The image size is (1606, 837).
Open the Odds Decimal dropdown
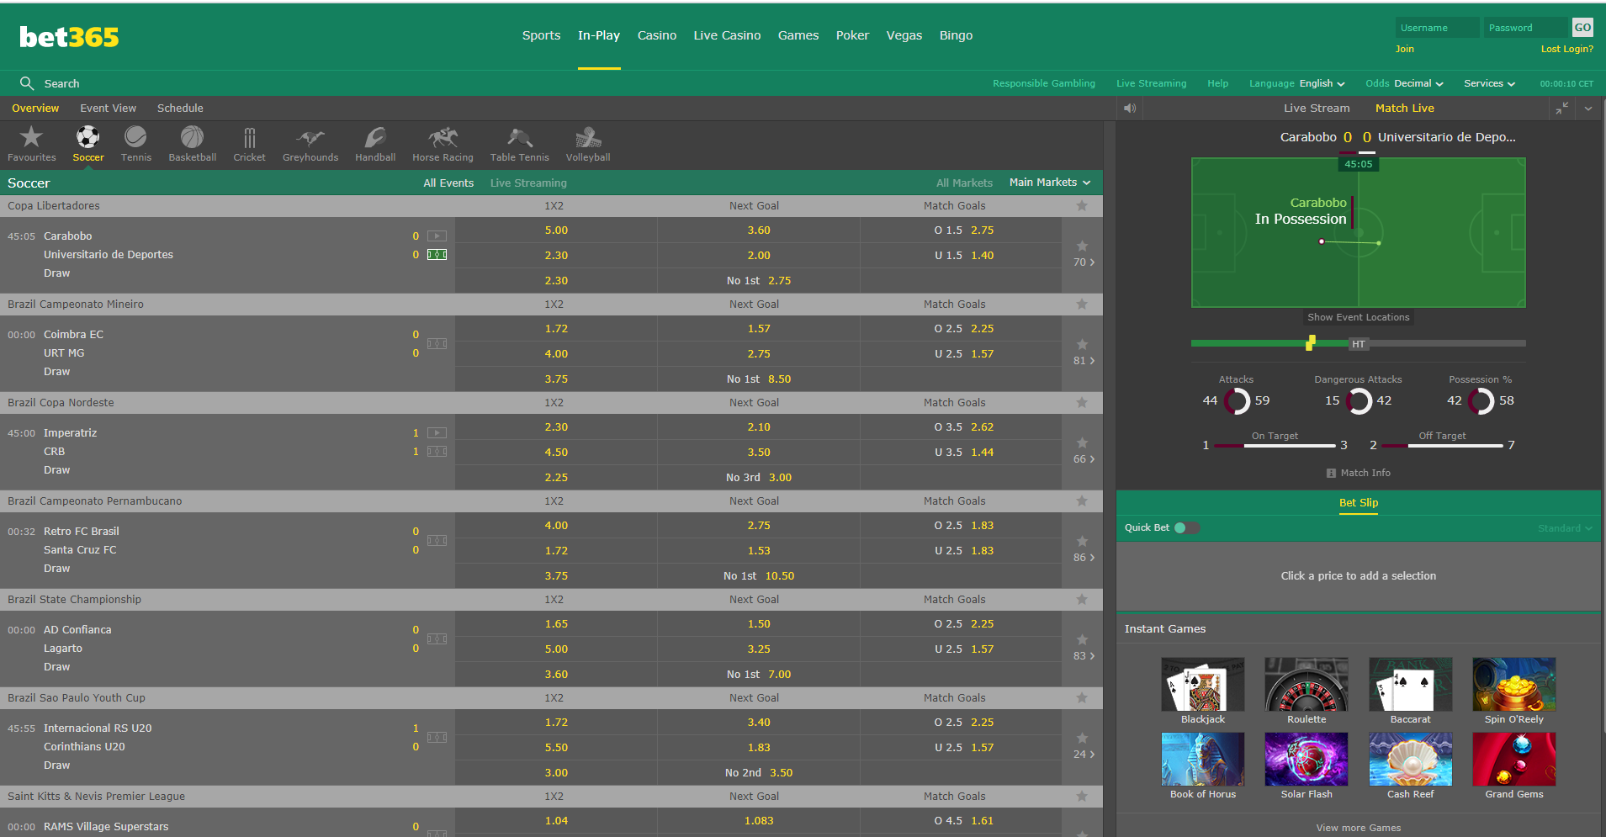pyautogui.click(x=1418, y=83)
